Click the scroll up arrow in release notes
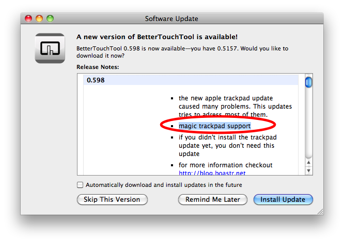344x243 pixels. pos(309,162)
